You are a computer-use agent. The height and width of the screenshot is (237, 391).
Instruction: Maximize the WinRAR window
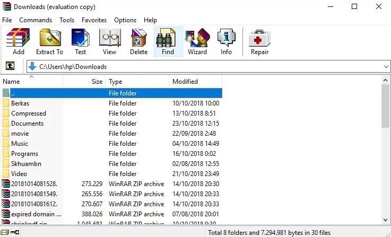(354, 6)
